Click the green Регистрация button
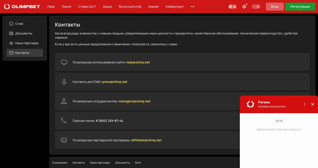The height and width of the screenshot is (168, 318). pyautogui.click(x=300, y=7)
